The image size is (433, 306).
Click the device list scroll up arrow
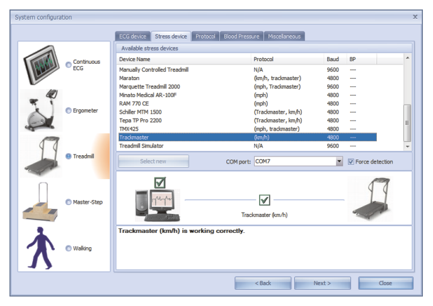(x=408, y=58)
